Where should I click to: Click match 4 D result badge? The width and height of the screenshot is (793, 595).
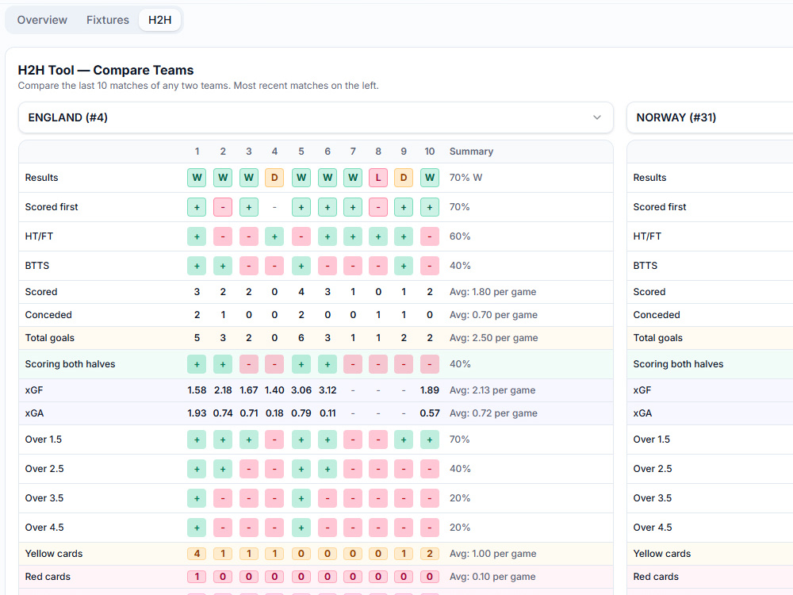(274, 178)
